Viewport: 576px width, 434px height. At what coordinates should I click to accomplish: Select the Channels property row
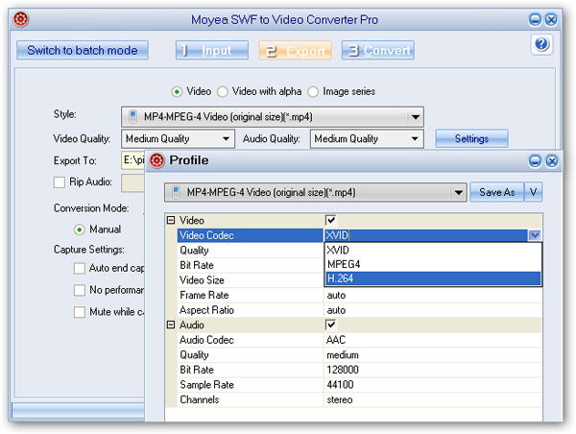coord(250,399)
